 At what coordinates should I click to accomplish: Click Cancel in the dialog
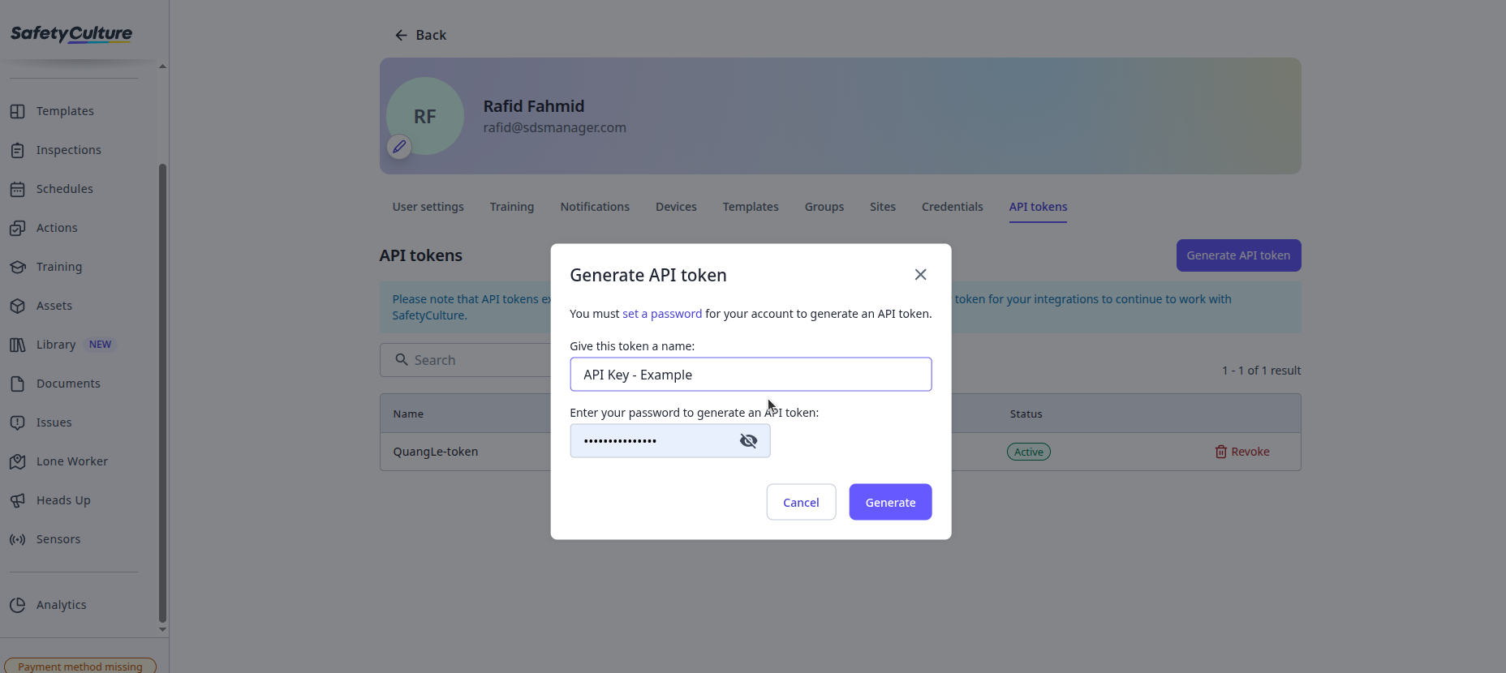click(801, 502)
